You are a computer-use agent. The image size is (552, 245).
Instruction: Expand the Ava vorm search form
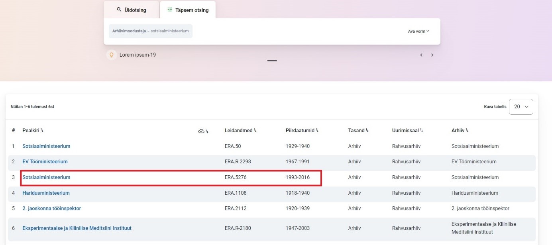point(418,31)
